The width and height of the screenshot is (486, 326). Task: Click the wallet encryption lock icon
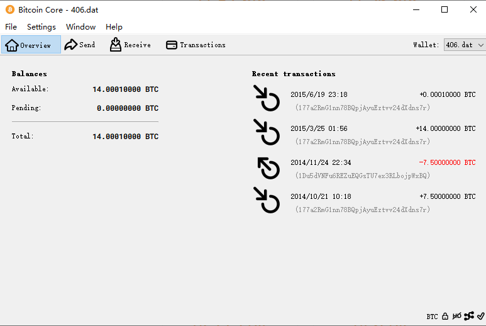pos(445,317)
